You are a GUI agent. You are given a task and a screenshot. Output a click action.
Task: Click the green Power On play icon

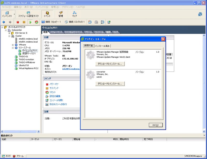click(x=30, y=22)
